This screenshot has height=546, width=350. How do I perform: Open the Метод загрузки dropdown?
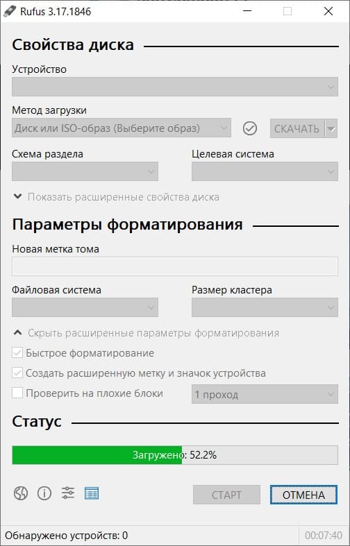[x=122, y=128]
